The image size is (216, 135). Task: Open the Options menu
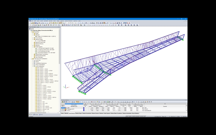62,21
